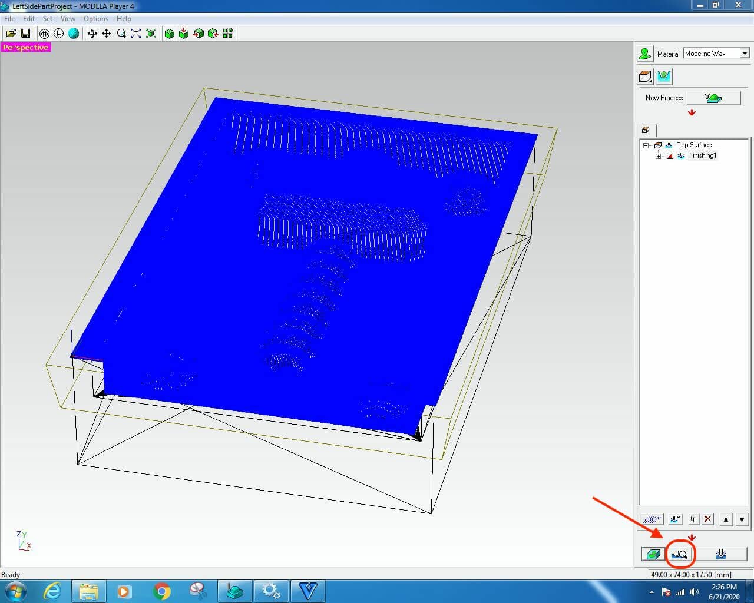Click the New Process button
The image size is (754, 603).
click(714, 98)
